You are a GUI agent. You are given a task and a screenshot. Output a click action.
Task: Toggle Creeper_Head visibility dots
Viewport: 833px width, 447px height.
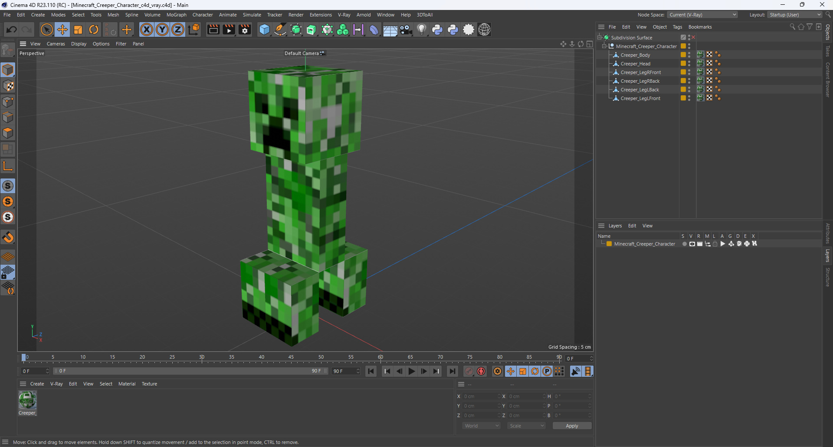tap(689, 64)
